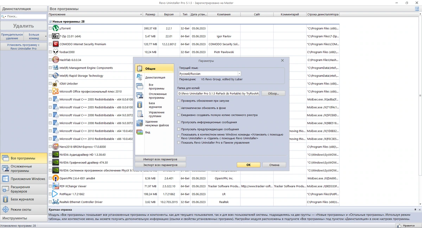Click the Деинсталляция panel header

click(x=24, y=9)
